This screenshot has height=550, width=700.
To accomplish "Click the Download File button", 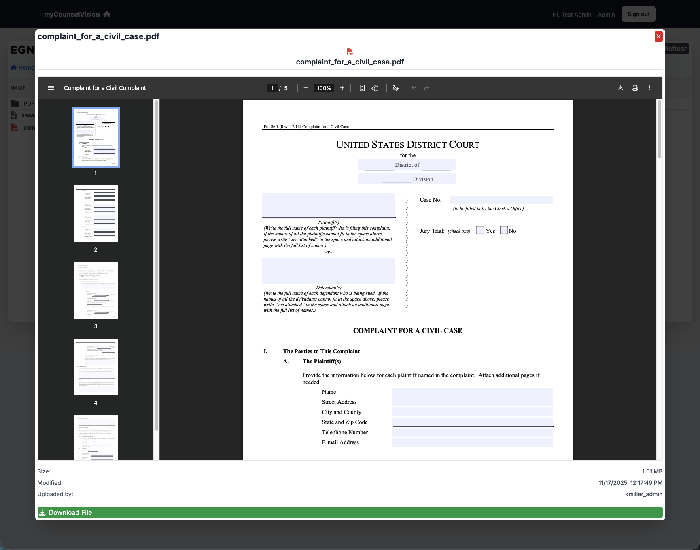I will point(350,512).
